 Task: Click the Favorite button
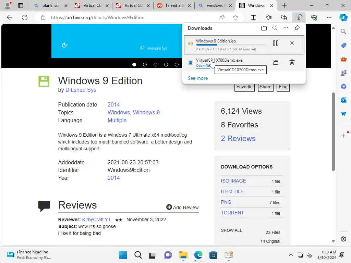pyautogui.click(x=244, y=87)
